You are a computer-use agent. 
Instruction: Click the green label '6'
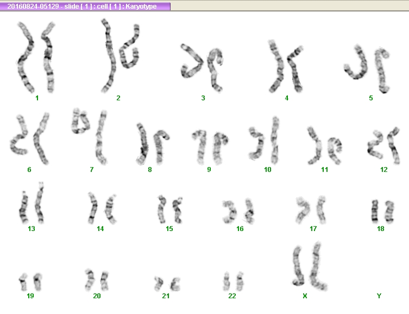[29, 170]
